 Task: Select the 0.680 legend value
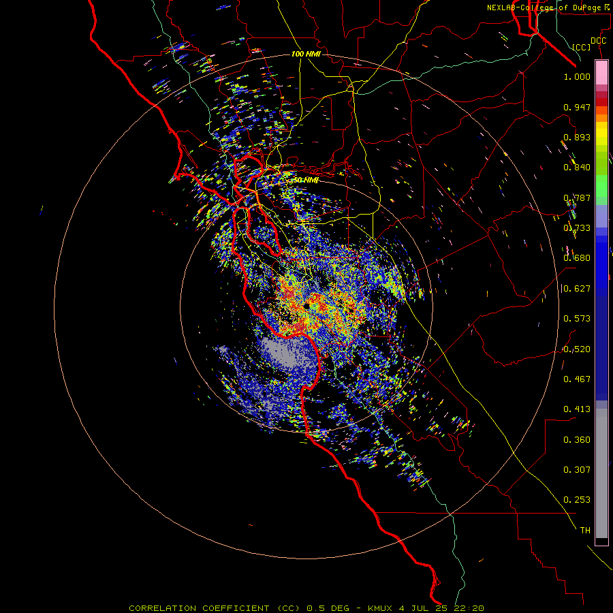[577, 258]
